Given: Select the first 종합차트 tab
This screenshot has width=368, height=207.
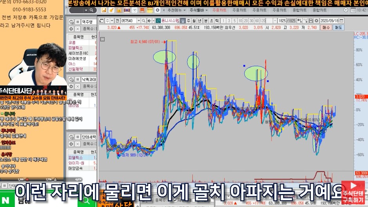Looking at the screenshot, I should [x=299, y=10].
